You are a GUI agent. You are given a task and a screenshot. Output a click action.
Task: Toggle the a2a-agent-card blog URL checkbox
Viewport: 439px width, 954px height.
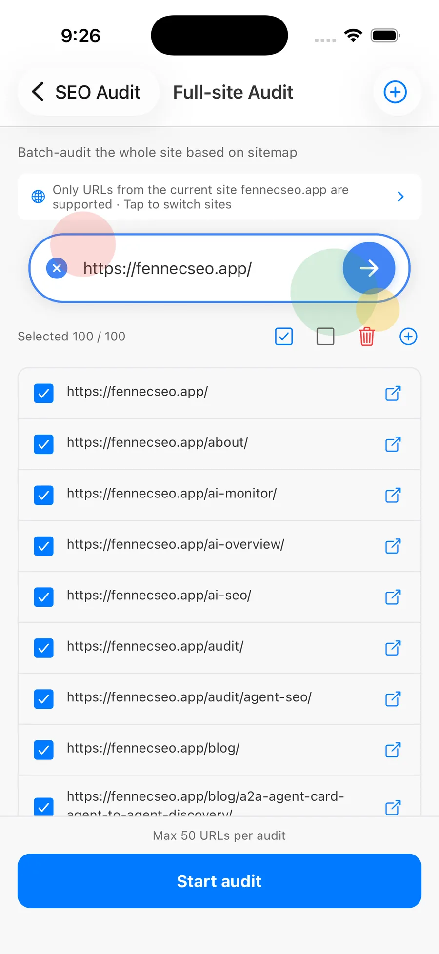coord(44,807)
